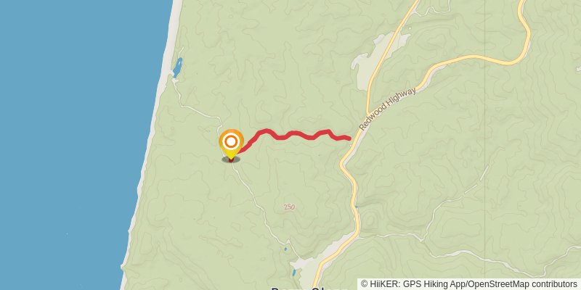The height and width of the screenshot is (290, 581).
Task: Select the gray shadow beneath the pin
Action: coord(231,159)
